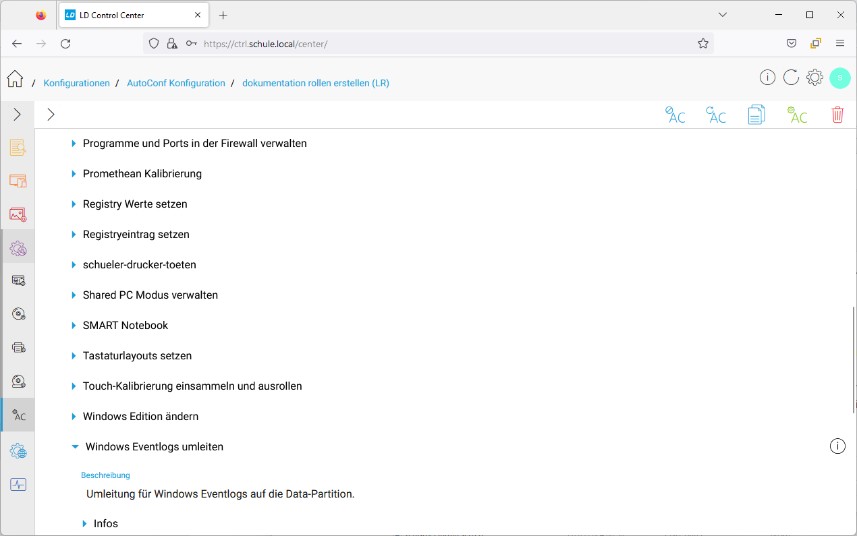Click the text 'Umleitung für Windows Eventlogs auf die Data-Partition.'
The image size is (857, 536).
pos(220,494)
